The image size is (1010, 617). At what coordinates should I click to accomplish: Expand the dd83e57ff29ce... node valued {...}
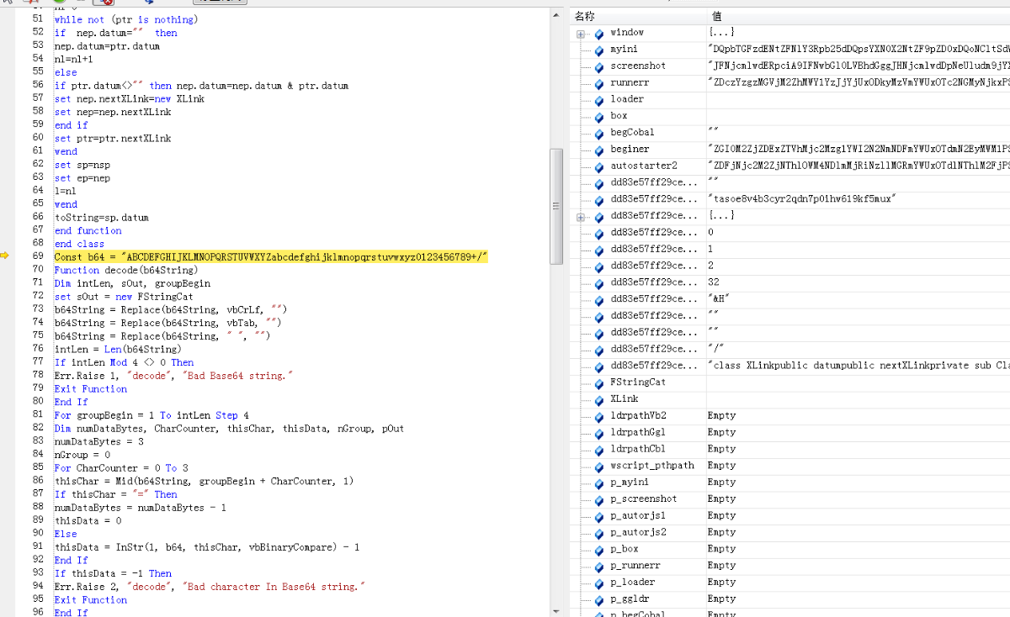[x=581, y=217]
